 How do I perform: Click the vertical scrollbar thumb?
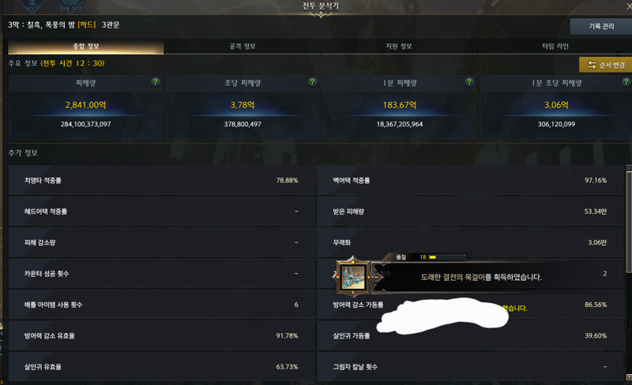(x=629, y=222)
